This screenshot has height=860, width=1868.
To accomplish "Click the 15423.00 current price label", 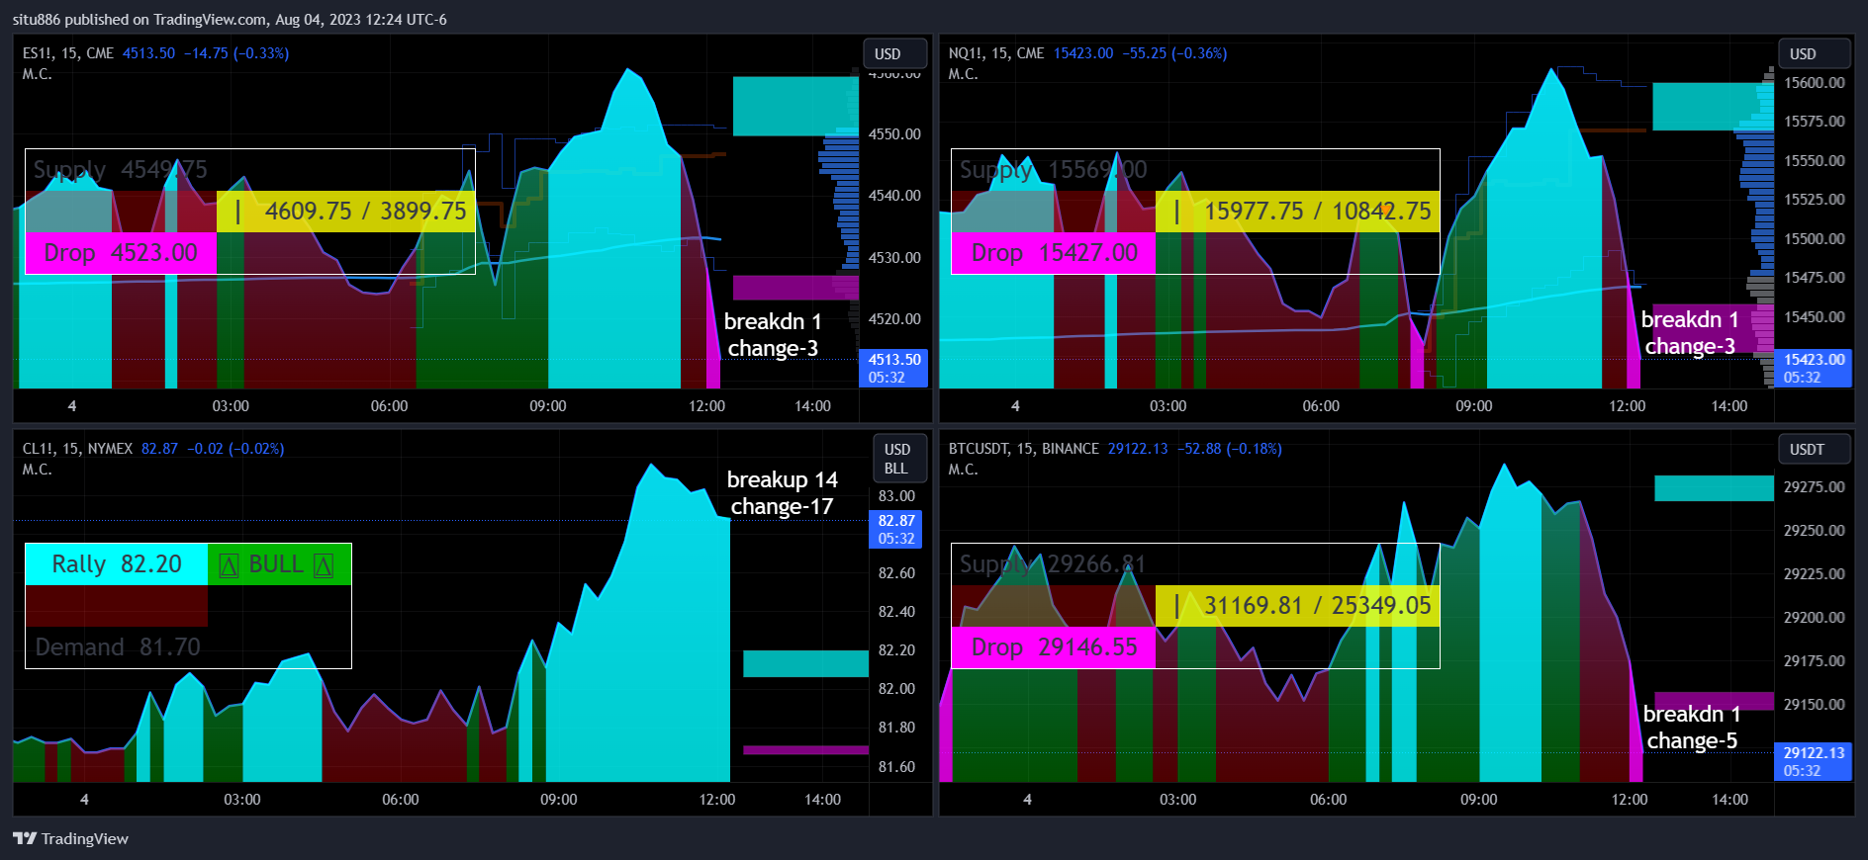I will pos(1813,368).
